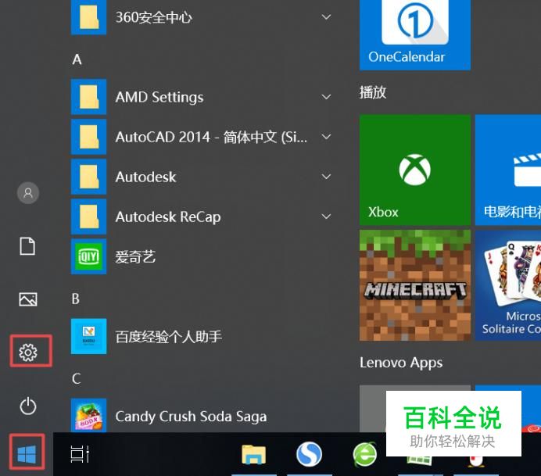Viewport: 541px width, 476px height.
Task: Expand the 360安全中心 folder chevron
Action: (326, 17)
